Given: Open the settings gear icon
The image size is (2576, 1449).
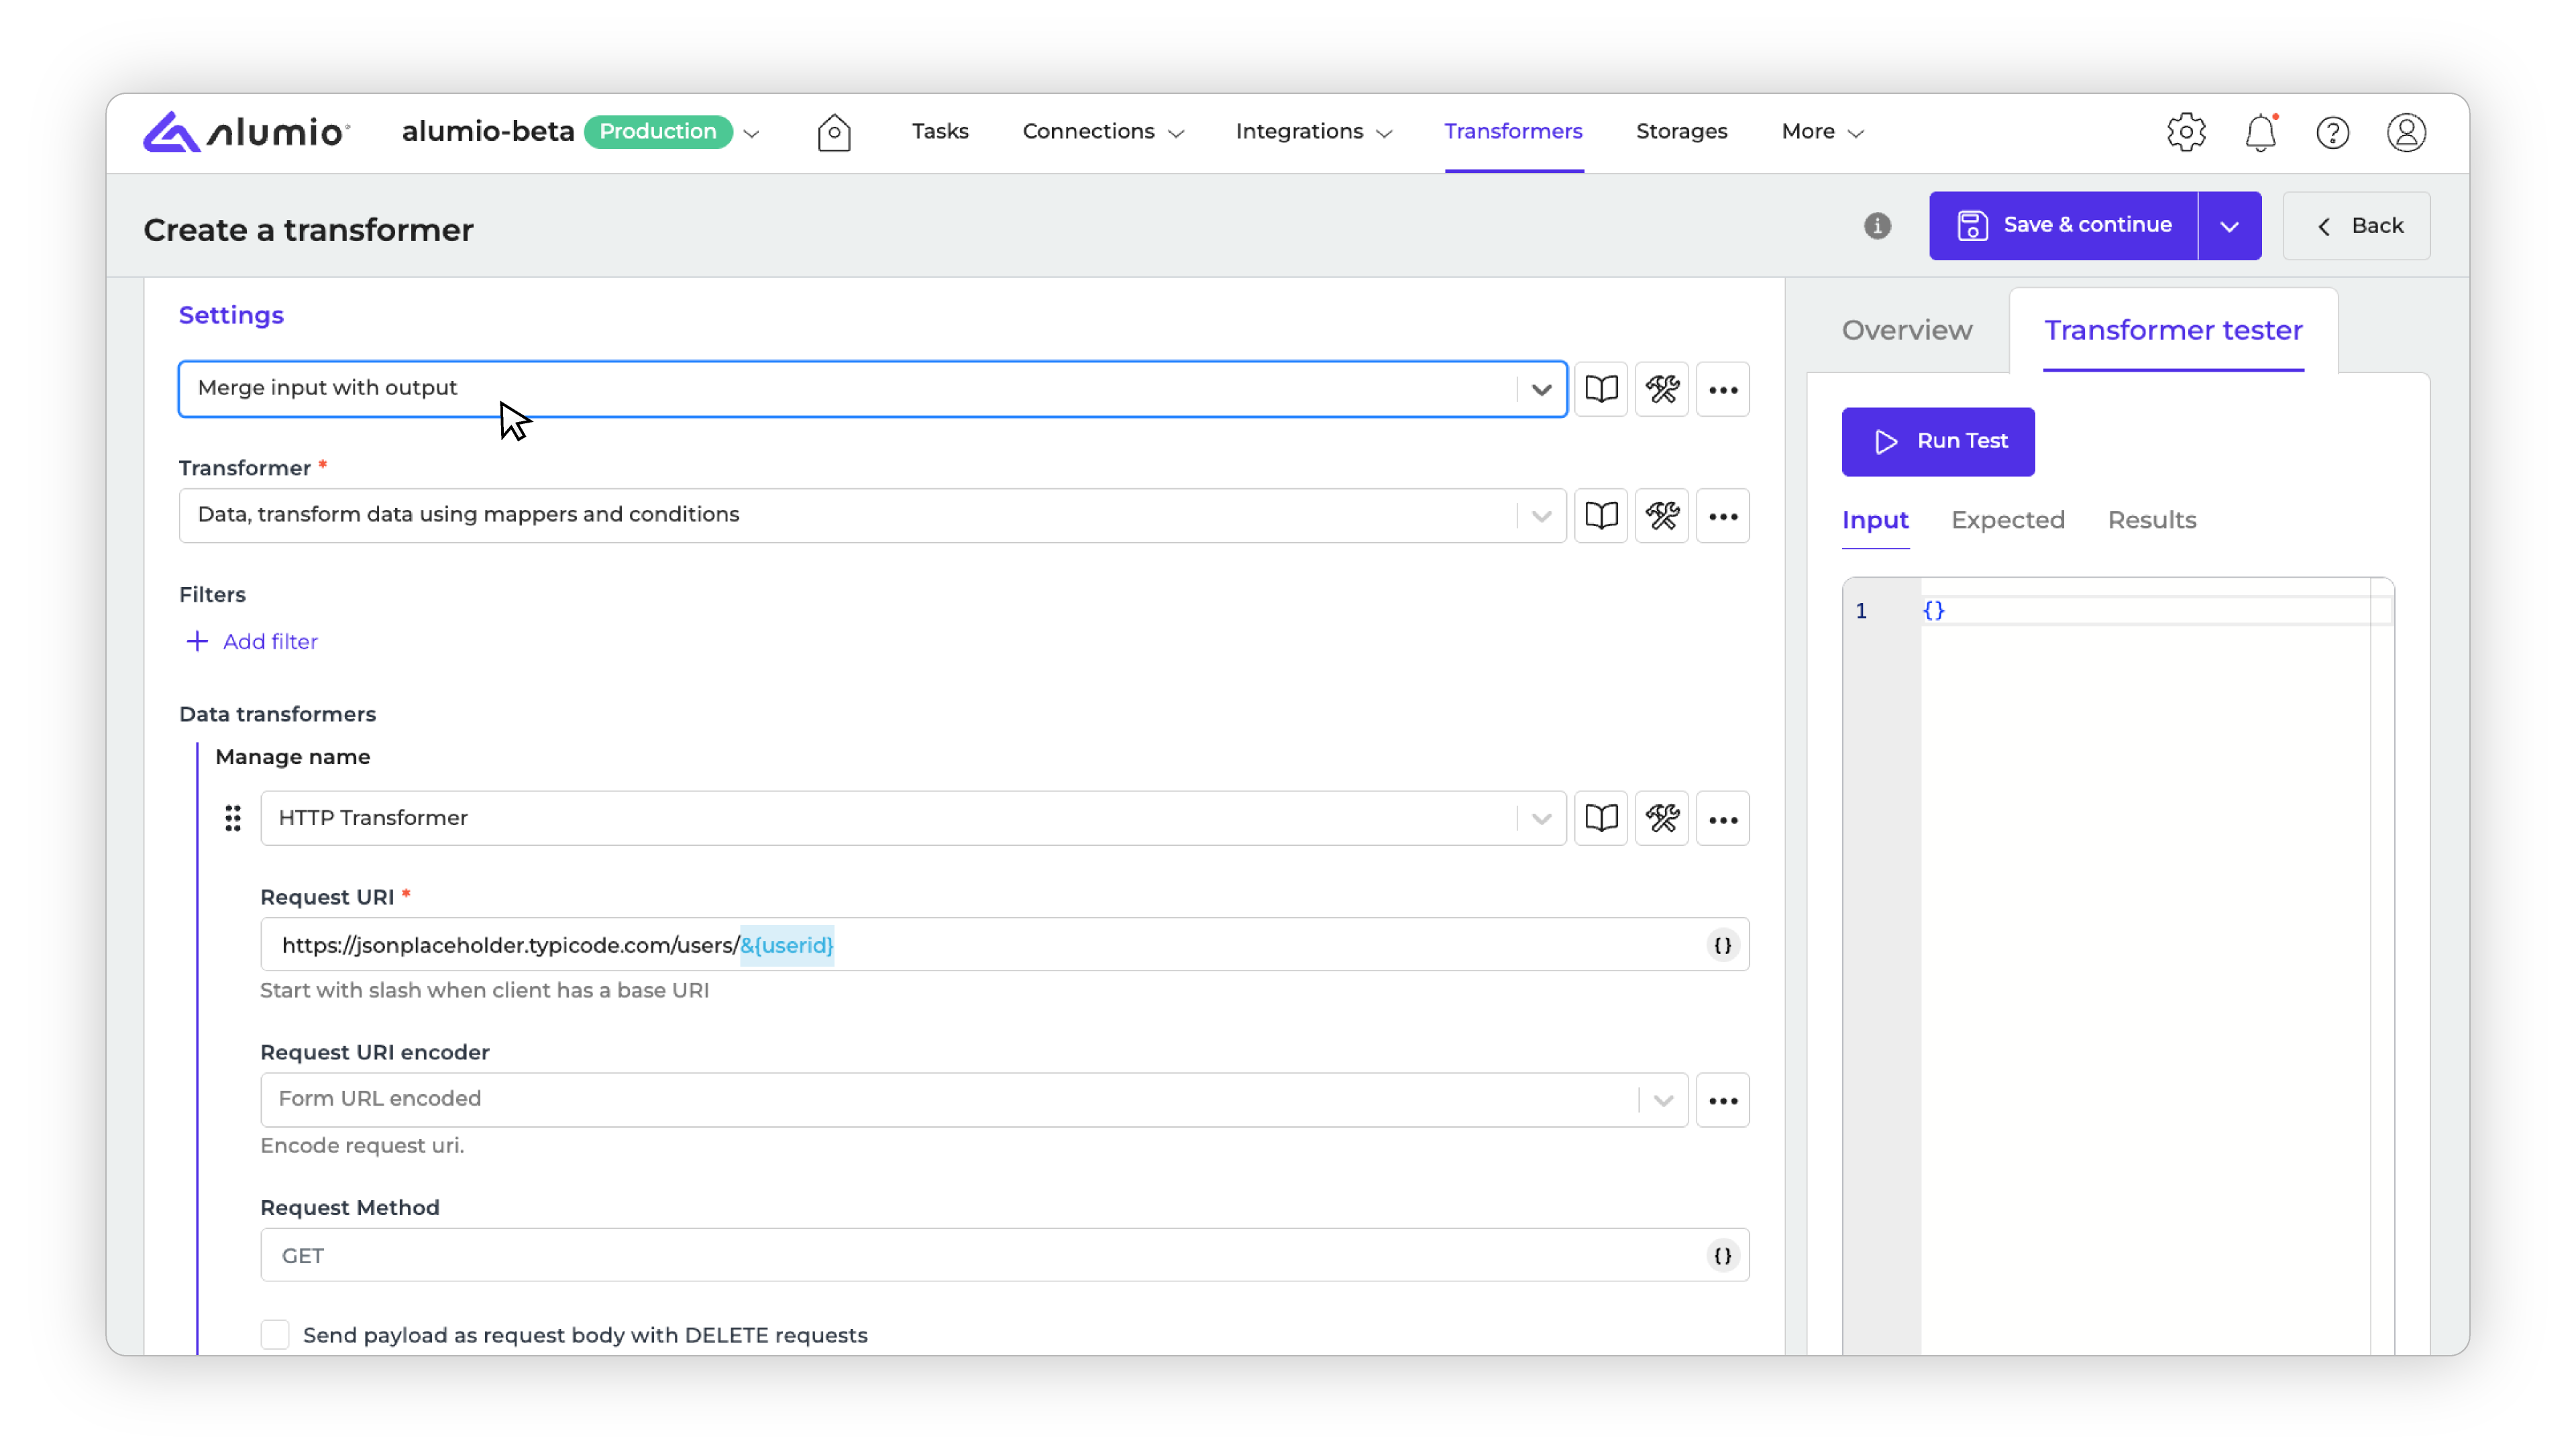Looking at the screenshot, I should point(2186,132).
